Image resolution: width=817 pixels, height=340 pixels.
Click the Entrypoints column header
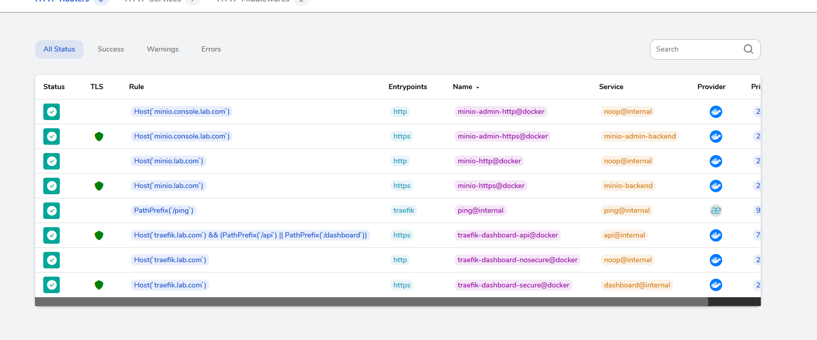408,87
